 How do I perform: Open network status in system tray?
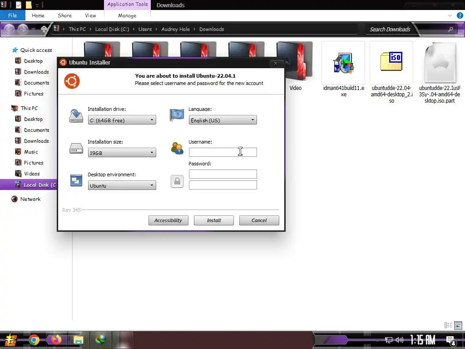pyautogui.click(x=388, y=340)
